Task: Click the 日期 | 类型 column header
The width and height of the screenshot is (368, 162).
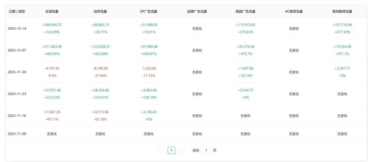Action: click(17, 12)
